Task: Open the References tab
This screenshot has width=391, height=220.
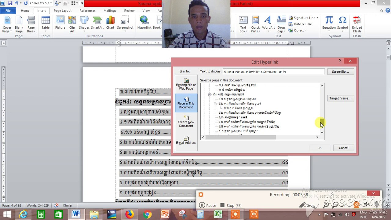Action: pos(87,10)
